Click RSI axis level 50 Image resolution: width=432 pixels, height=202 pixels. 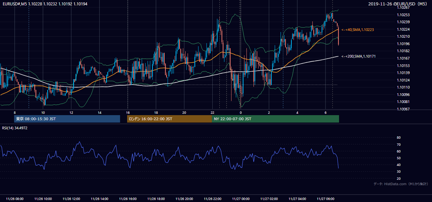pos(399,158)
